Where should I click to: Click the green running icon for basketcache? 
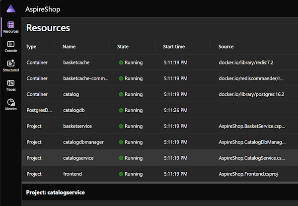(x=121, y=63)
